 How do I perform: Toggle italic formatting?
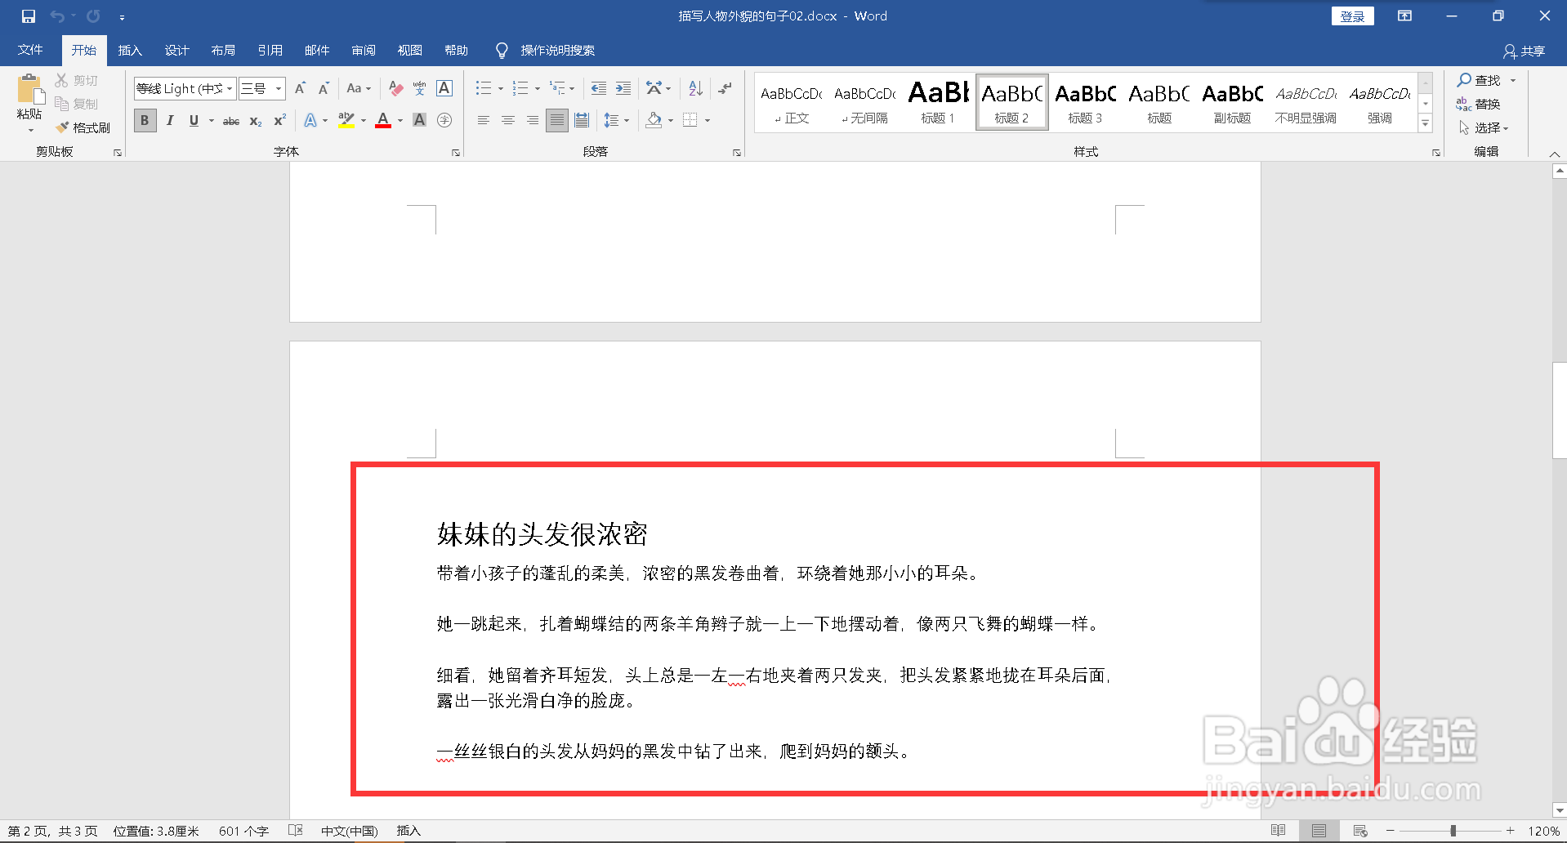tap(169, 120)
